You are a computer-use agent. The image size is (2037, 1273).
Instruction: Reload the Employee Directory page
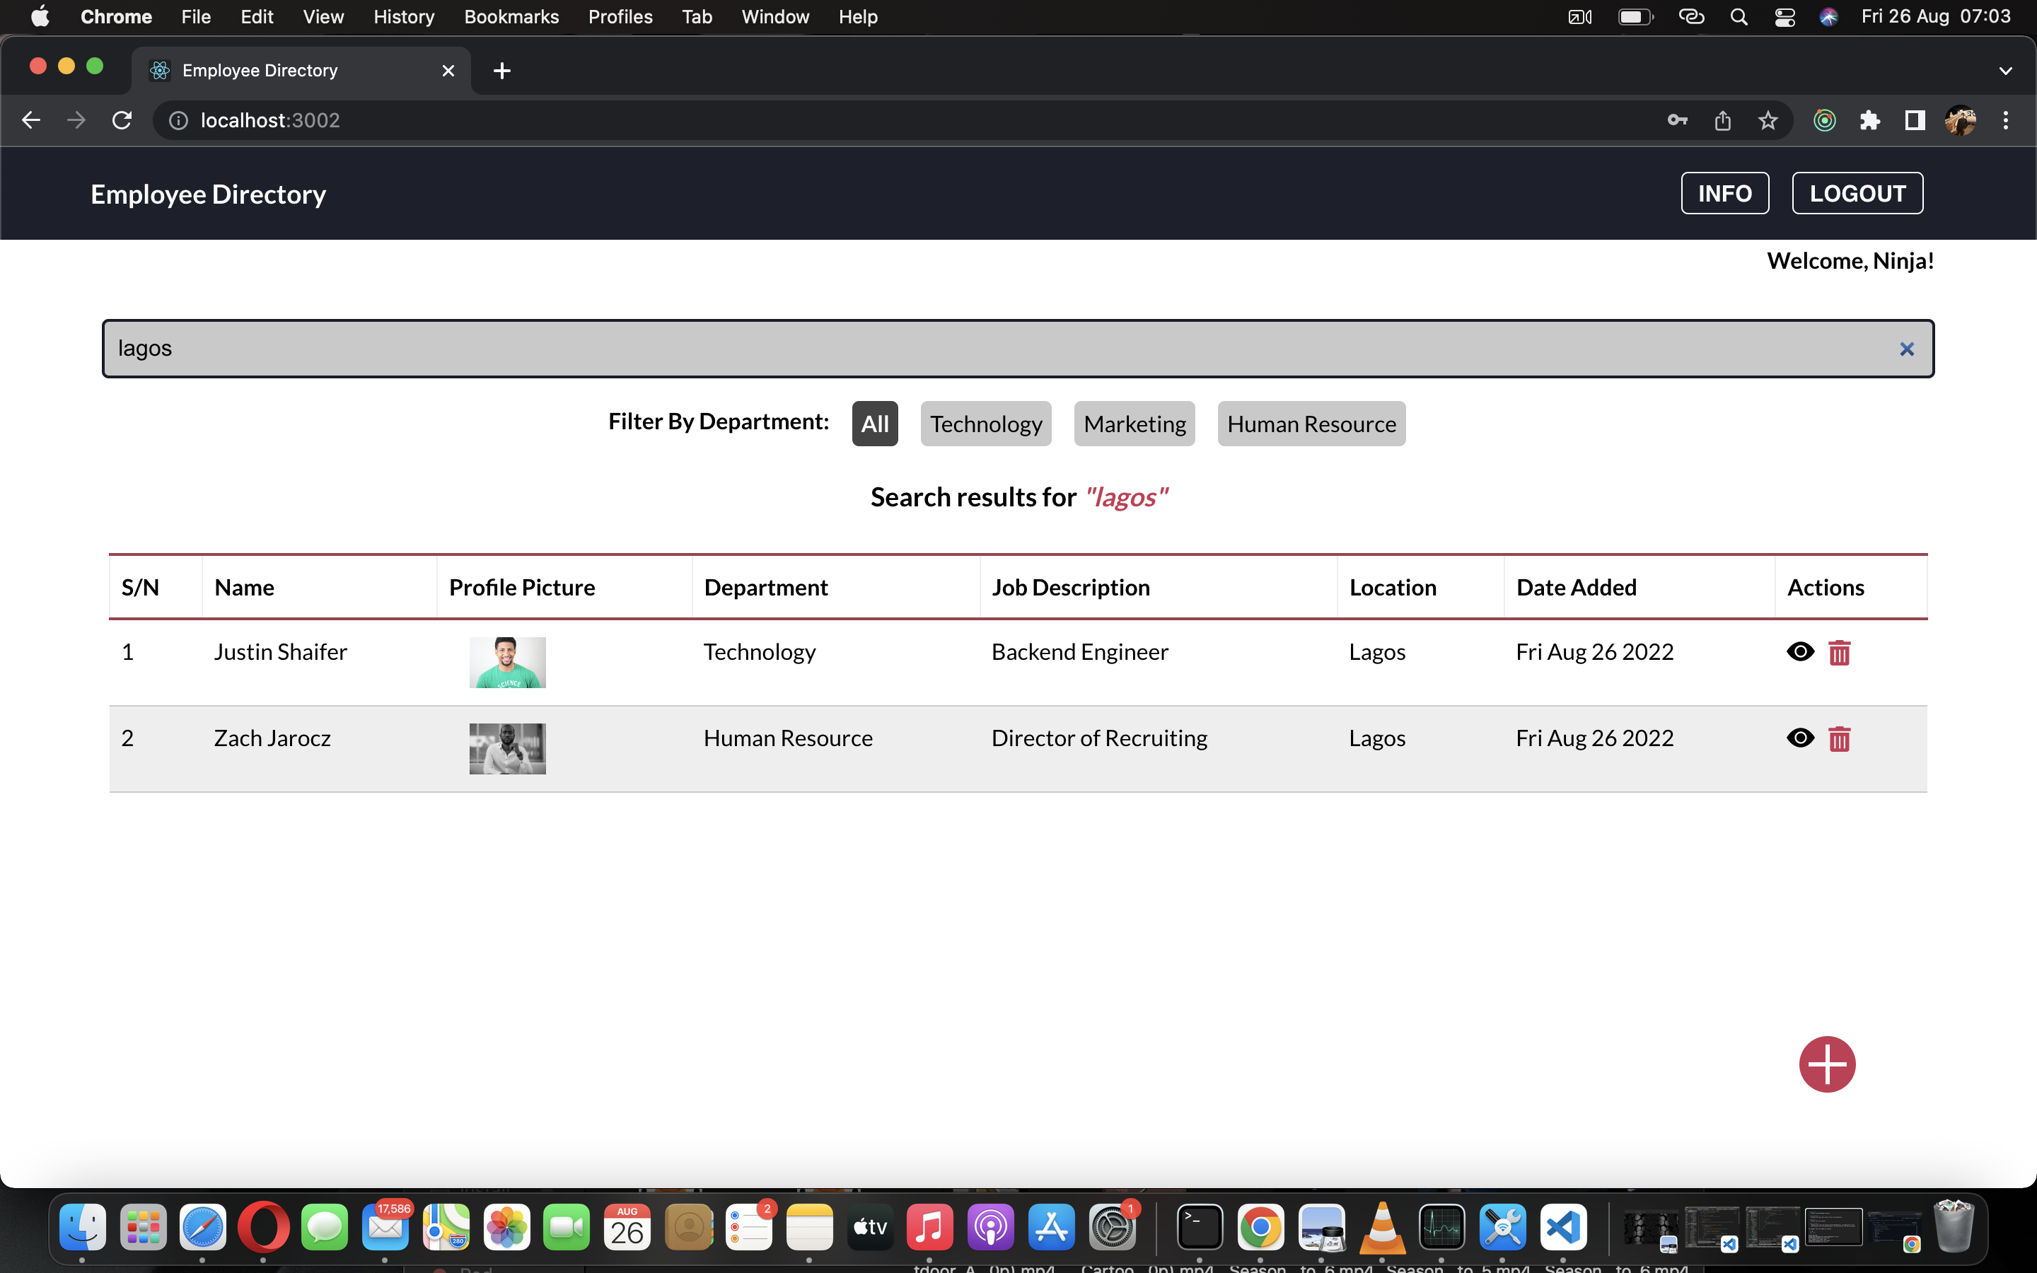[x=121, y=120]
